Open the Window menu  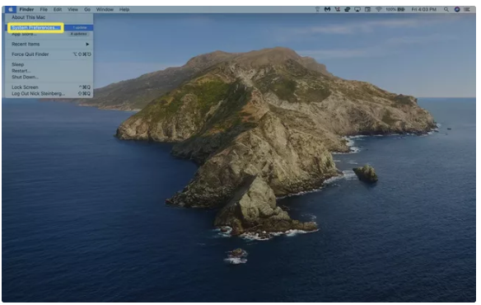[105, 10]
